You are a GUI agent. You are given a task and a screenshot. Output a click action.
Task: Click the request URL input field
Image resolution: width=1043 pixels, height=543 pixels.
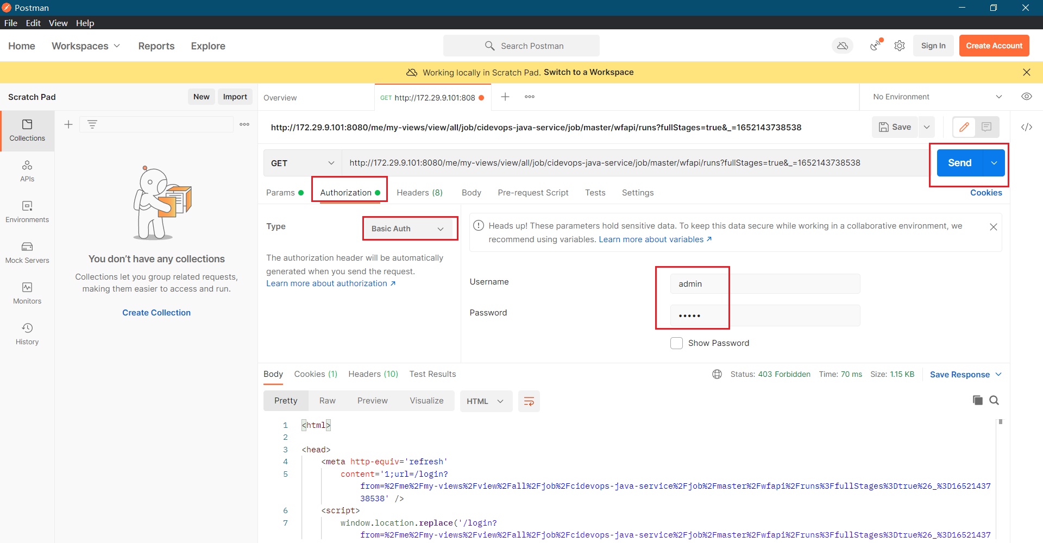click(x=636, y=163)
